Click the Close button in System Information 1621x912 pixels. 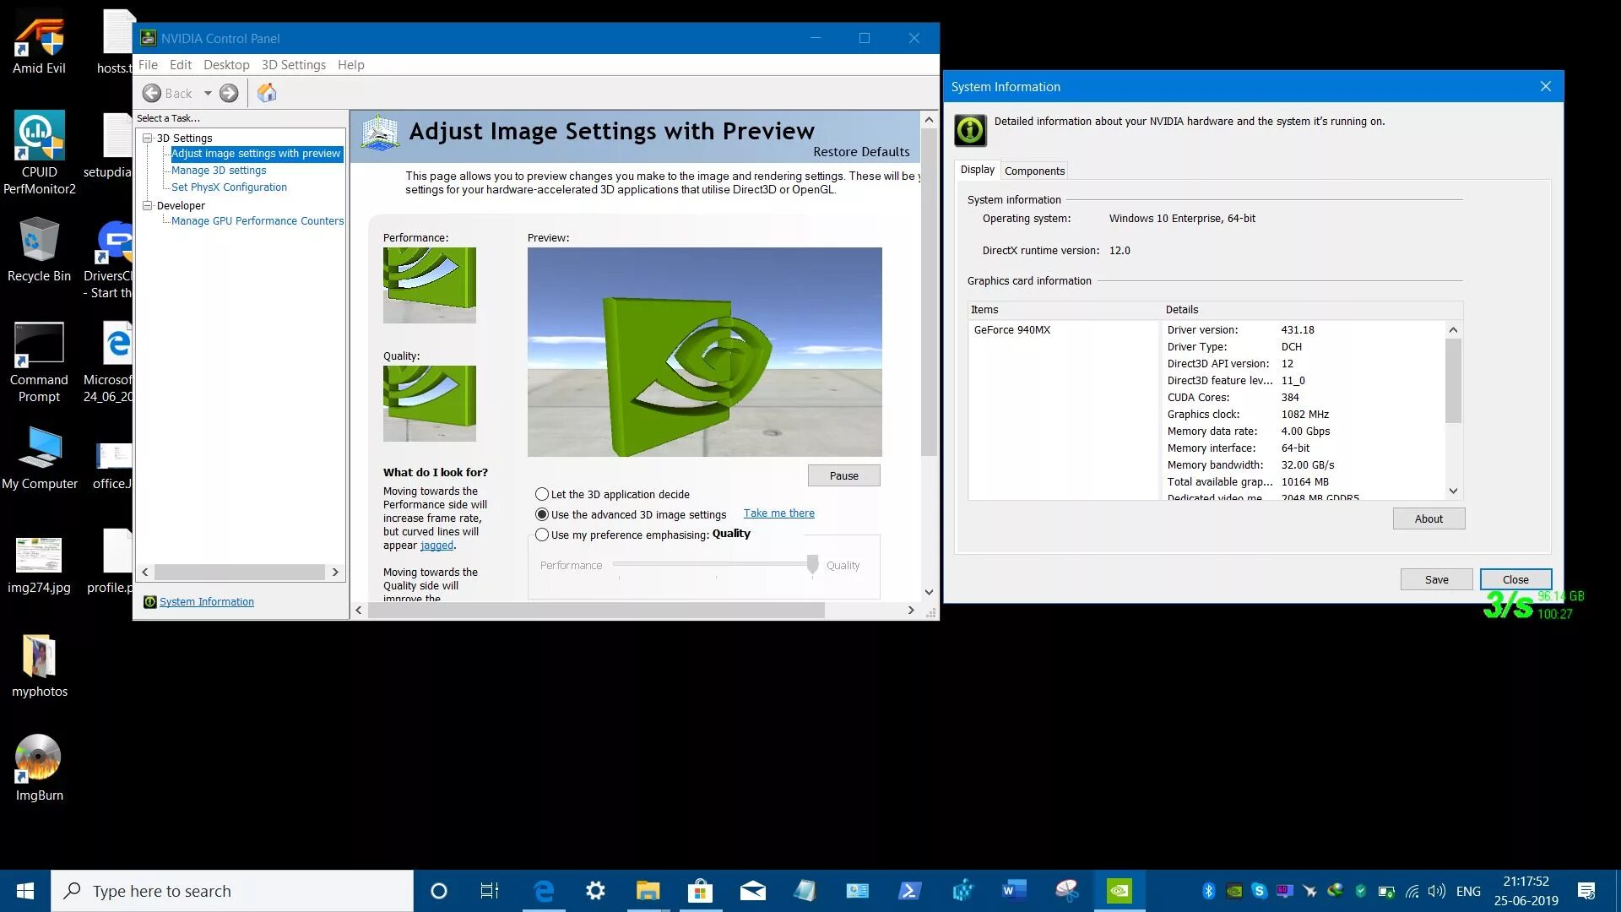click(1515, 579)
